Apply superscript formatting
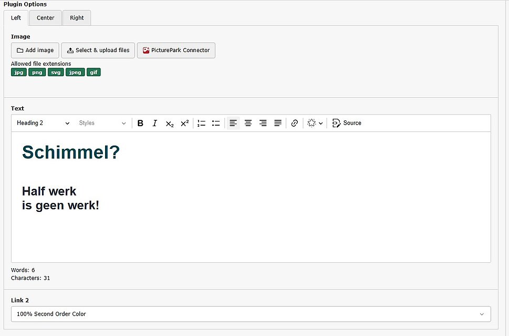The height and width of the screenshot is (336, 509). click(184, 123)
